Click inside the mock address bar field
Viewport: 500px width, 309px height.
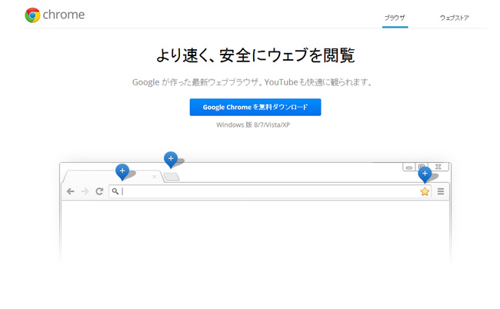click(x=270, y=191)
